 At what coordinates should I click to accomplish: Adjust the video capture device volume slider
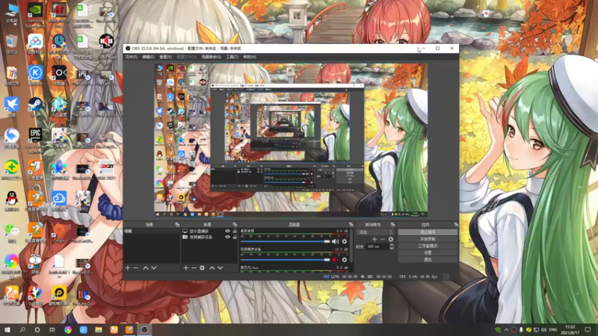pos(285,260)
